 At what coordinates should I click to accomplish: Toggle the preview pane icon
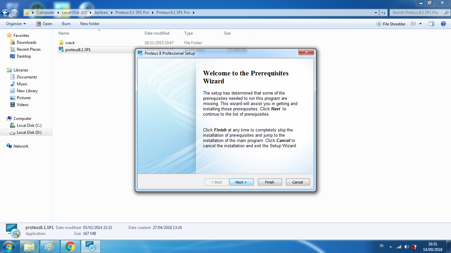pos(432,24)
